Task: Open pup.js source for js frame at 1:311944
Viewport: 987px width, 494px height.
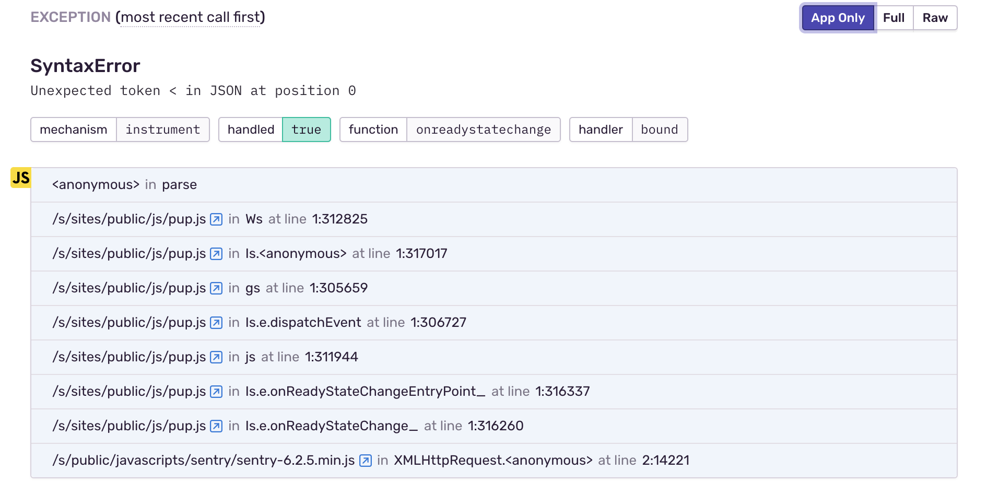Action: (216, 357)
